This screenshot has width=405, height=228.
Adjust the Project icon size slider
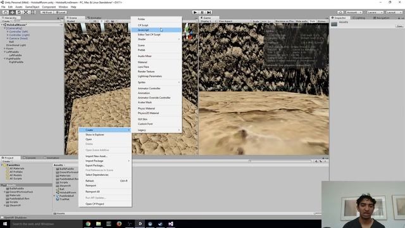coord(318,213)
